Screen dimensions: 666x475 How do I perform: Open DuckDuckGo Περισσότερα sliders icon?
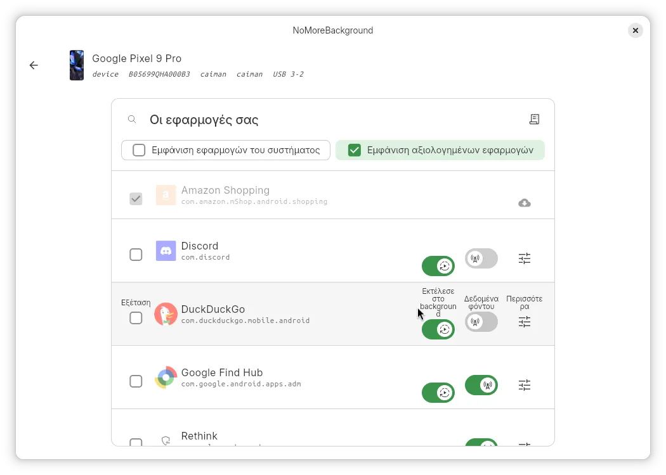[x=525, y=322]
